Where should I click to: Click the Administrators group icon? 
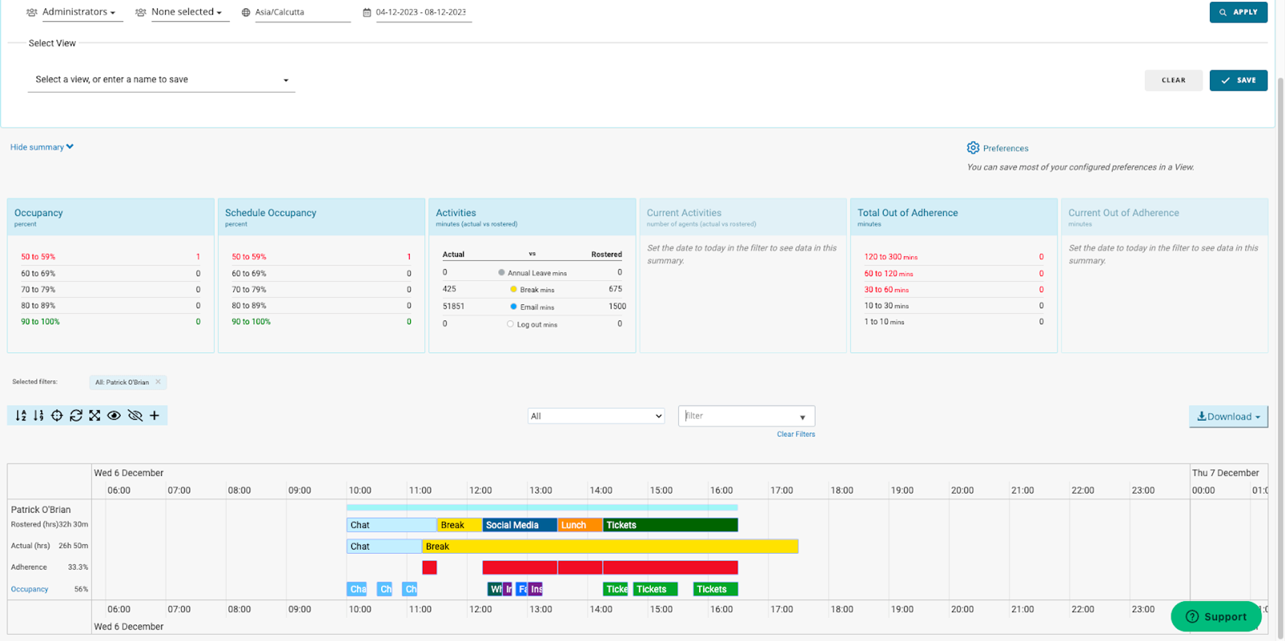31,12
